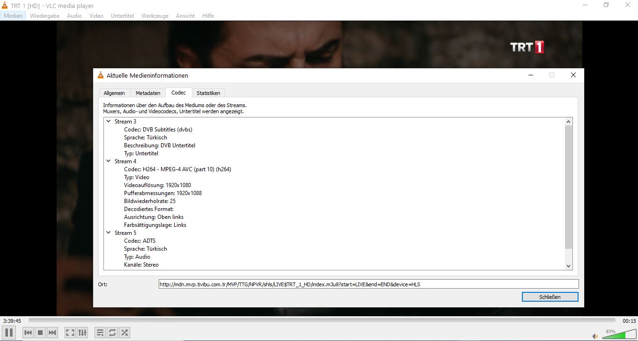This screenshot has height=341, width=638.
Task: Collapse the Stream 4 tree node
Action: 109,161
